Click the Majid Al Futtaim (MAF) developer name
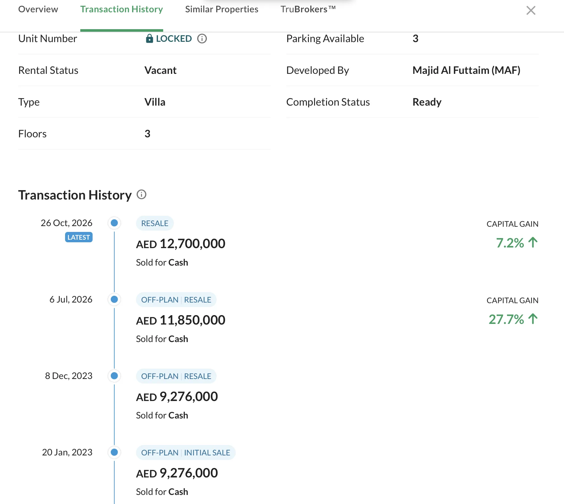 click(x=466, y=70)
